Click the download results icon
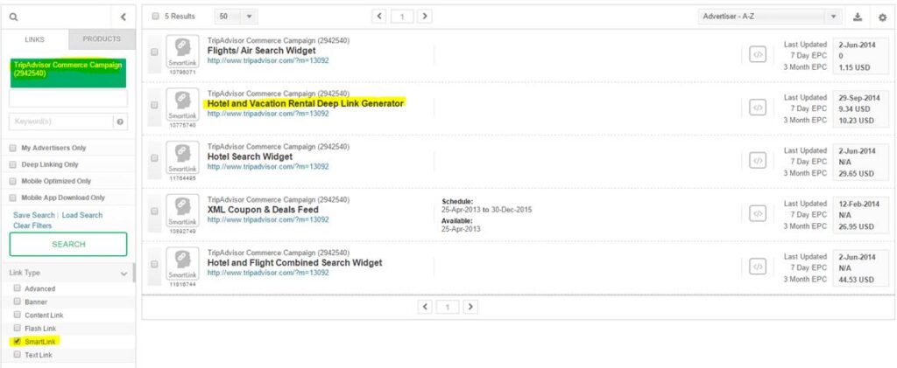 (x=858, y=17)
